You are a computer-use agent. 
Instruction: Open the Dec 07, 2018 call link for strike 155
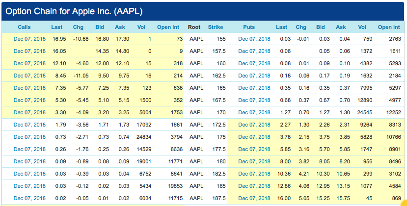click(x=29, y=39)
